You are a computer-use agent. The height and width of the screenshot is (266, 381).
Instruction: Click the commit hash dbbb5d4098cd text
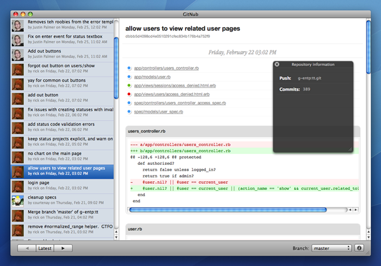coord(168,36)
